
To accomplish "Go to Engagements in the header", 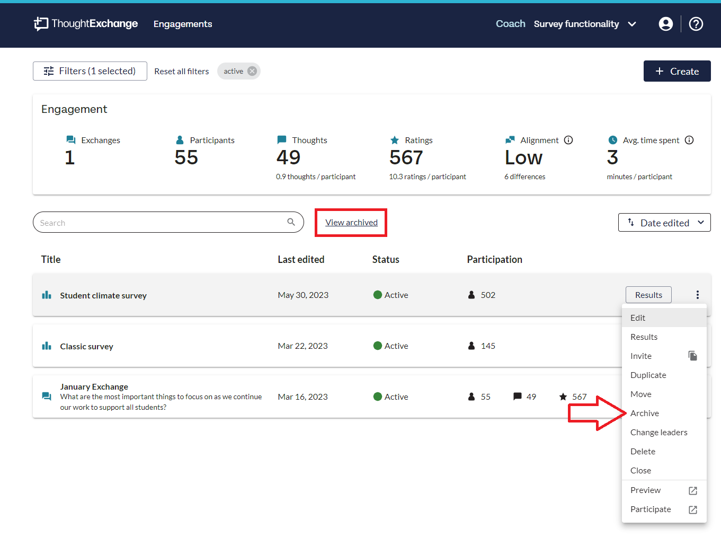I will click(x=183, y=24).
